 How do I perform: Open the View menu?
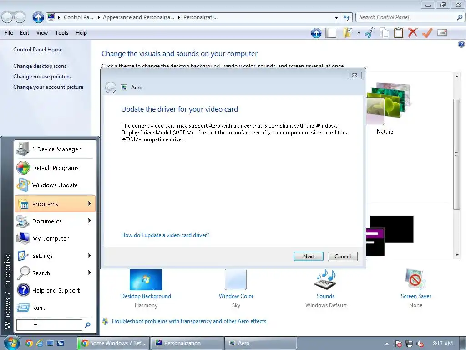(42, 33)
